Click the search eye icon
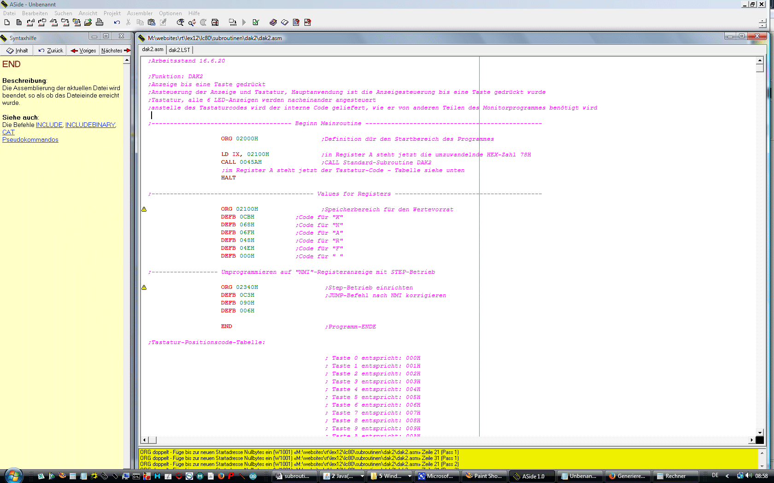 (x=181, y=22)
